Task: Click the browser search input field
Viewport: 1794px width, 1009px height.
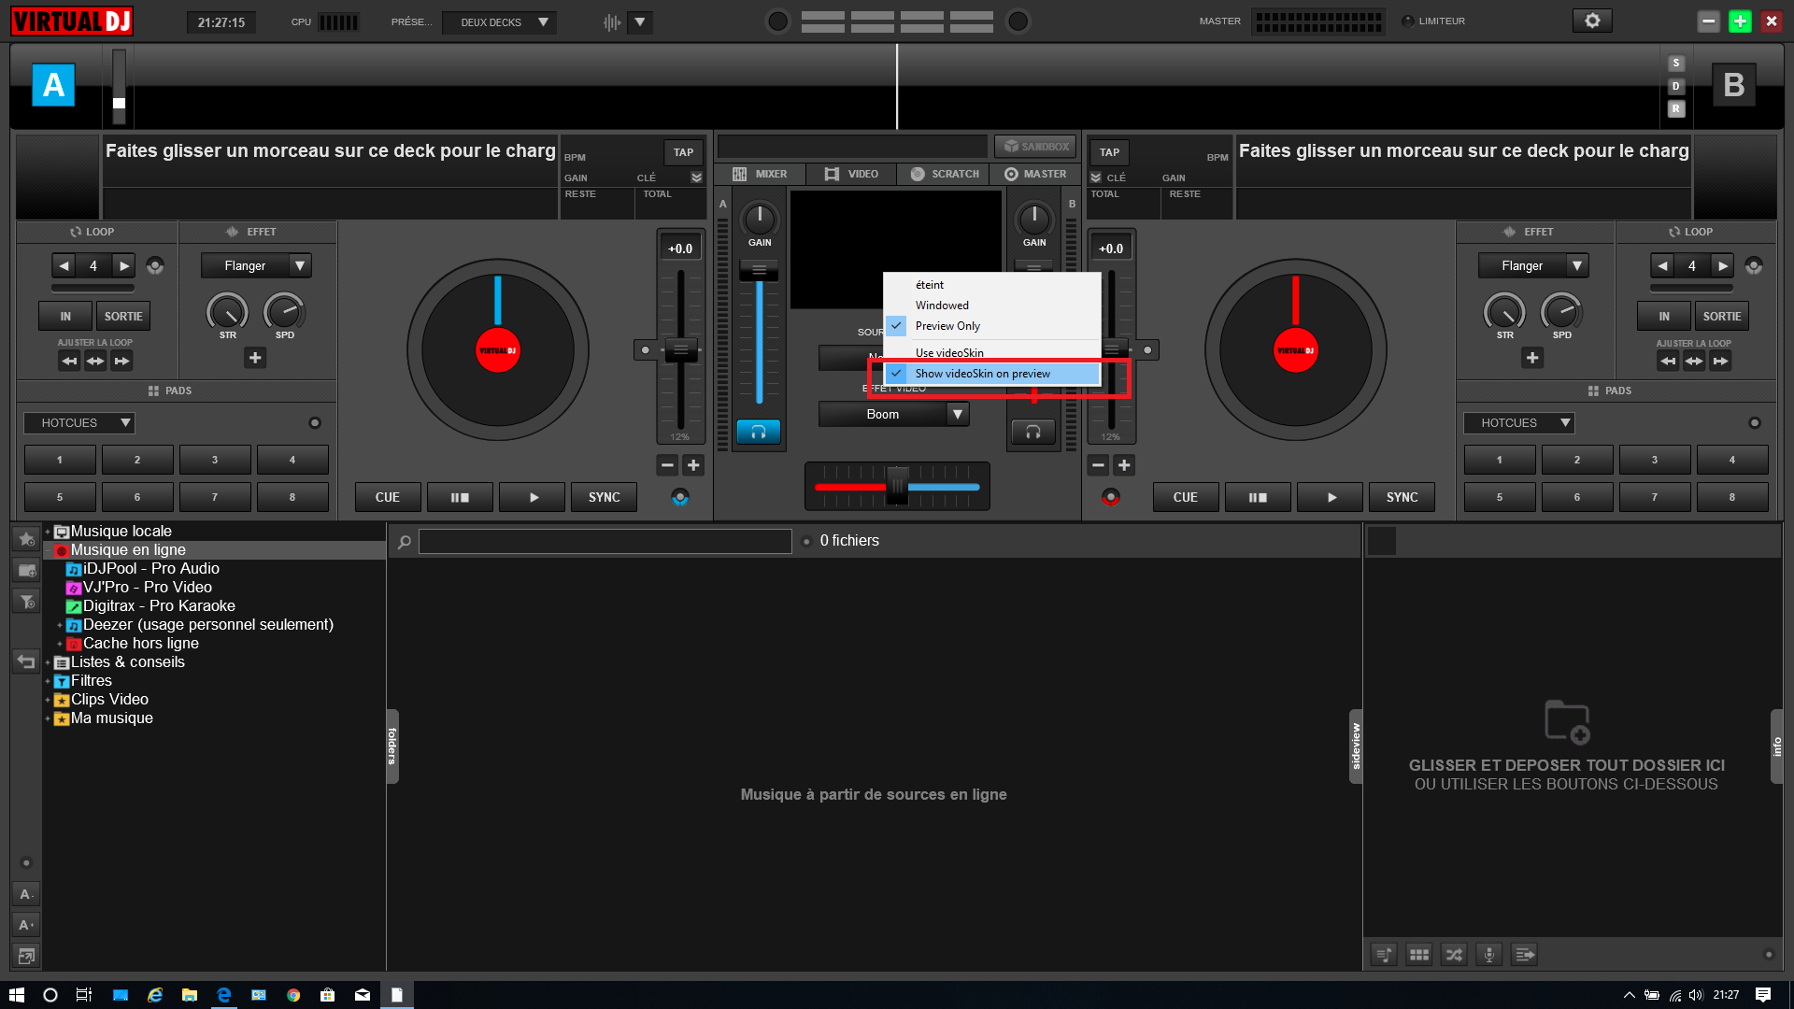Action: pos(605,542)
